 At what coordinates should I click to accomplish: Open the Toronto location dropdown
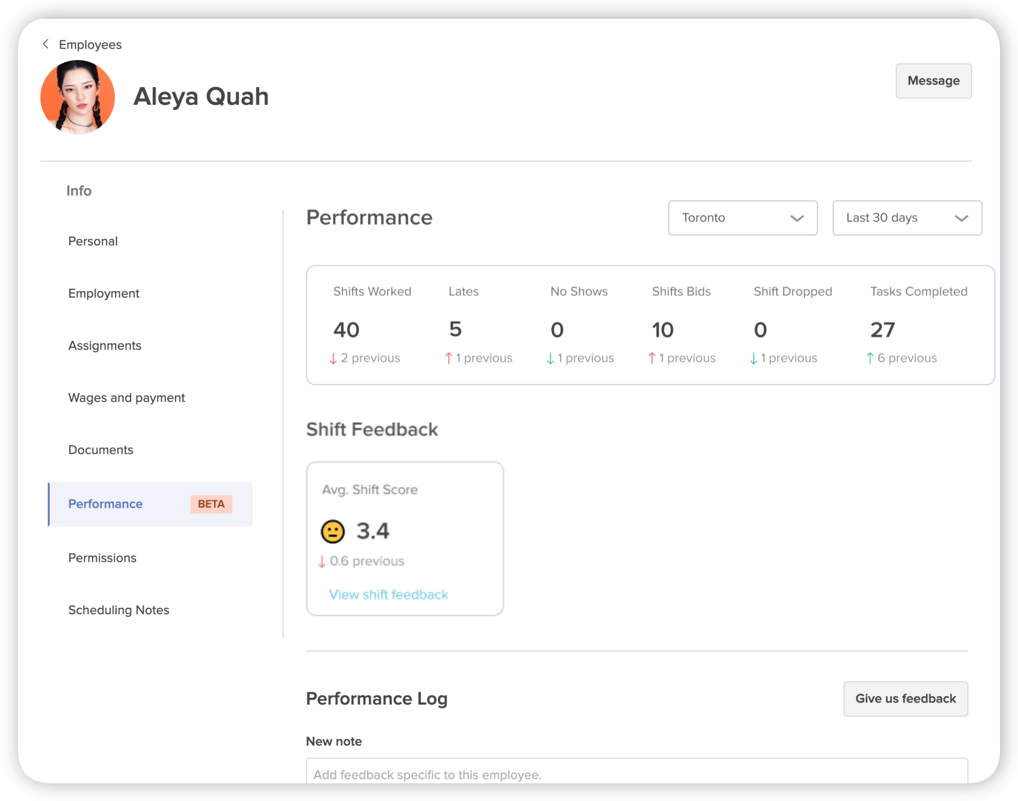tap(742, 218)
